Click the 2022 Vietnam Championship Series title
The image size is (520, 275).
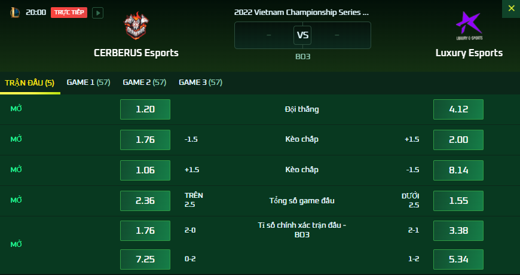pyautogui.click(x=301, y=13)
